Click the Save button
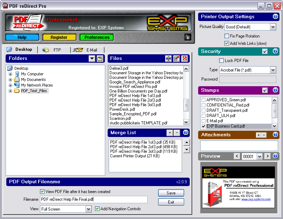 coord(171,193)
